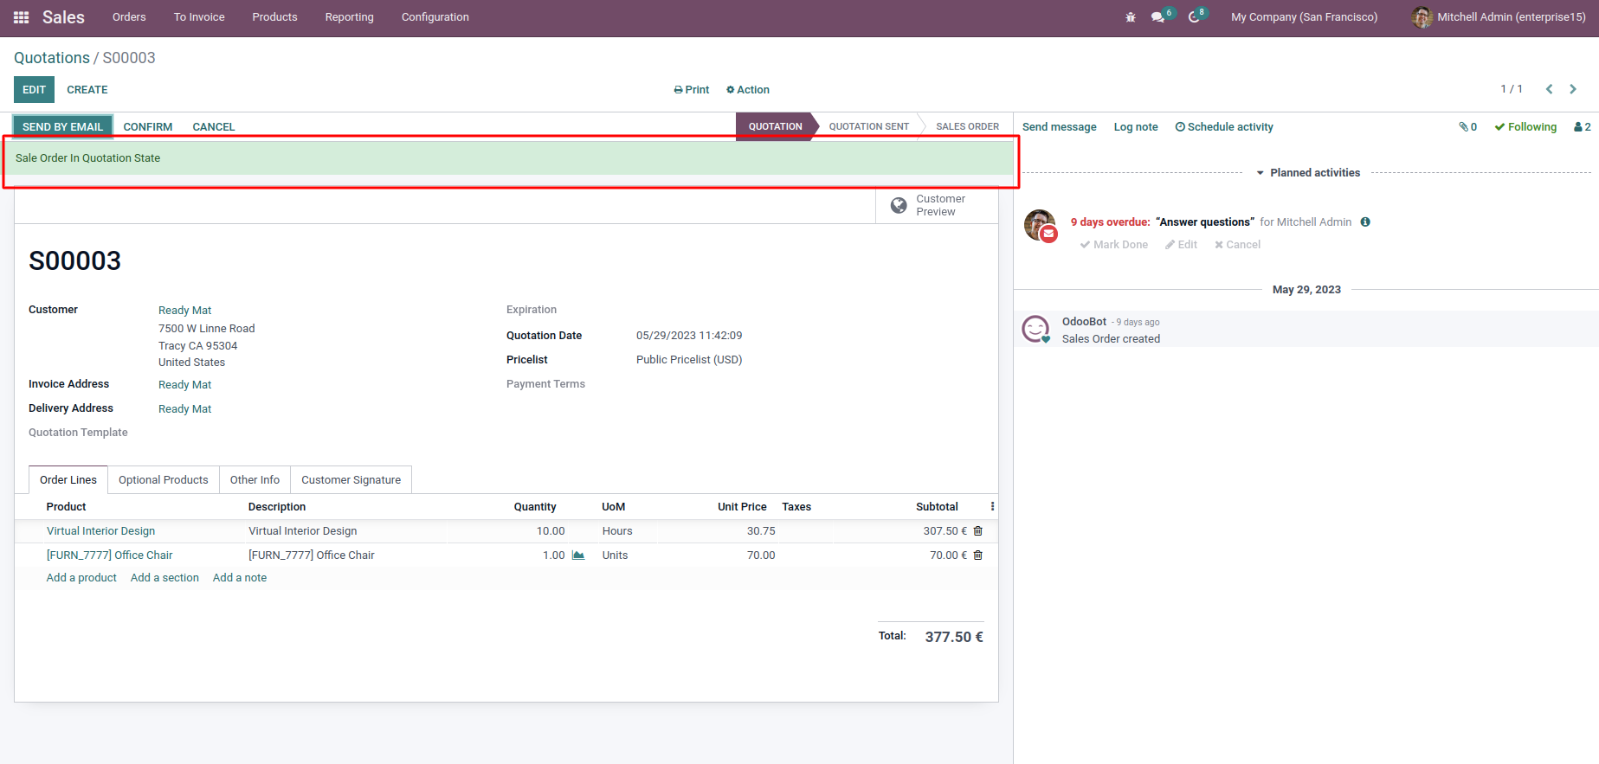This screenshot has width=1599, height=764.
Task: Delete the Virtual Interior Design line
Action: (978, 531)
